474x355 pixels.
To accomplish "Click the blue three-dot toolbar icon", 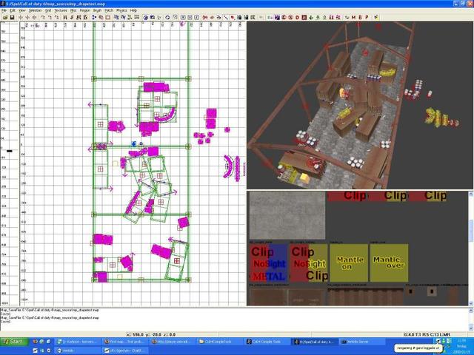I will 94,18.
